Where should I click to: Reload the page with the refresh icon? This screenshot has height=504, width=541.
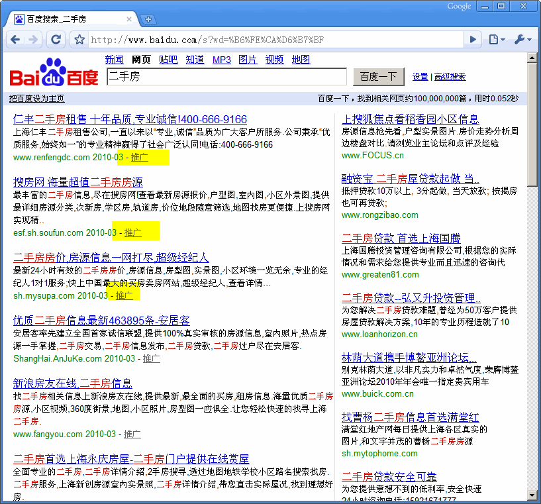tap(56, 40)
